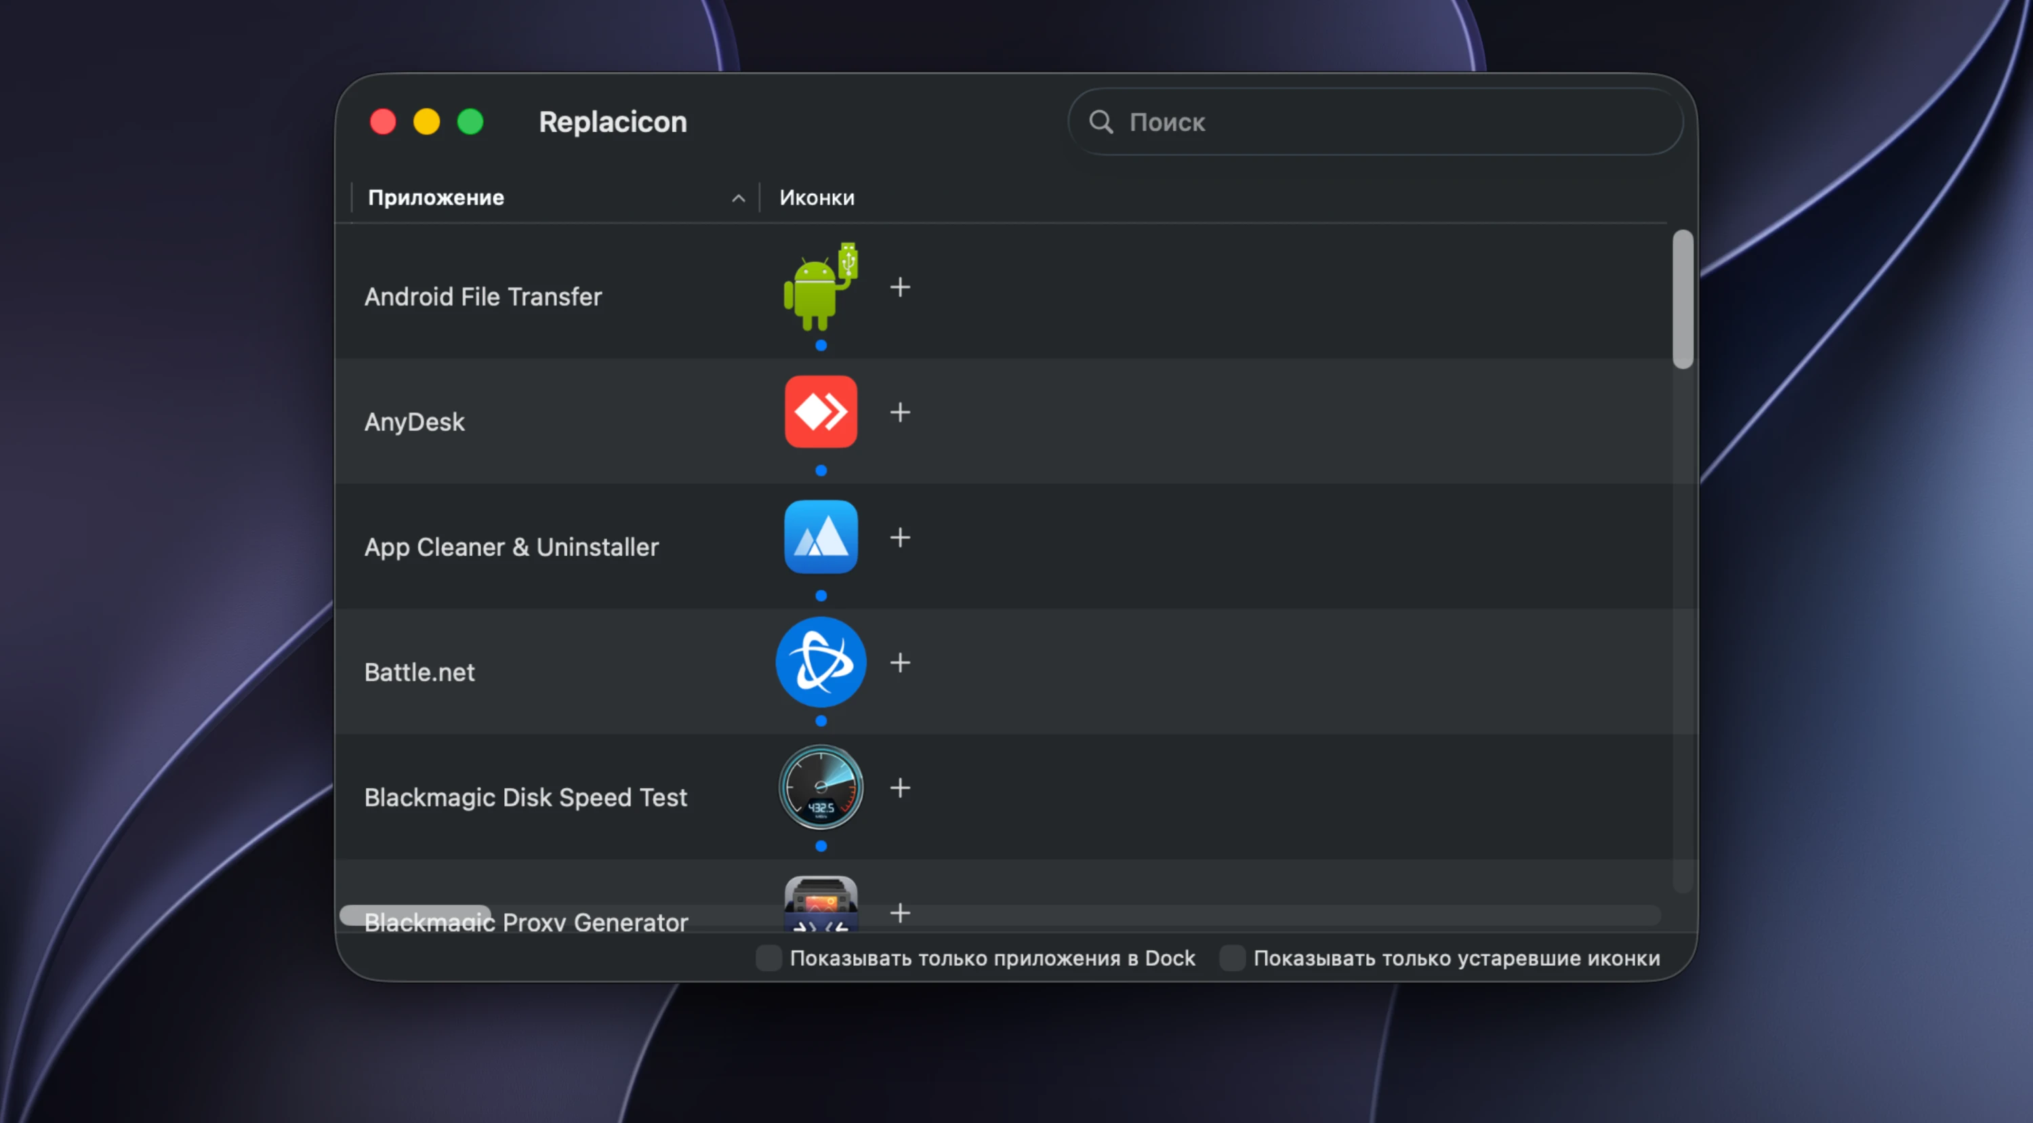Select the Blackmagic Disk Speed Test row name

(526, 797)
